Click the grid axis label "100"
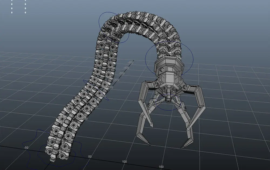Viewport: 270px width, 170px height. [x=124, y=162]
